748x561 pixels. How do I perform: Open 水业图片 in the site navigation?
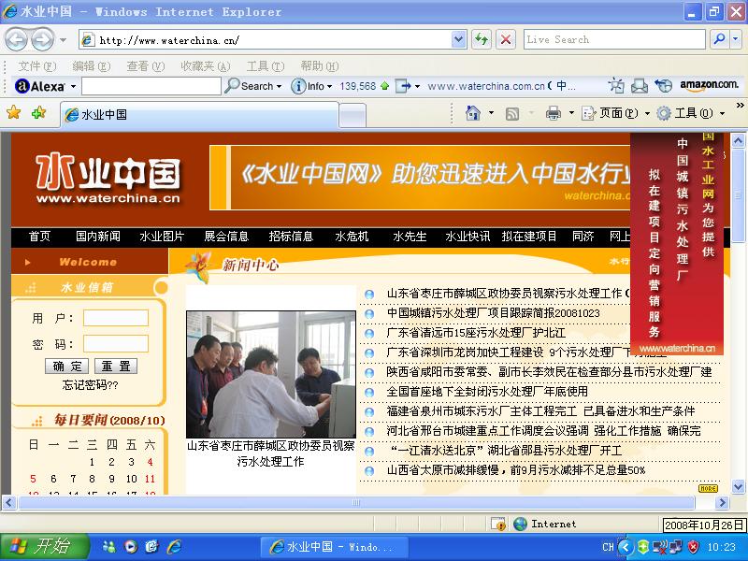(162, 237)
